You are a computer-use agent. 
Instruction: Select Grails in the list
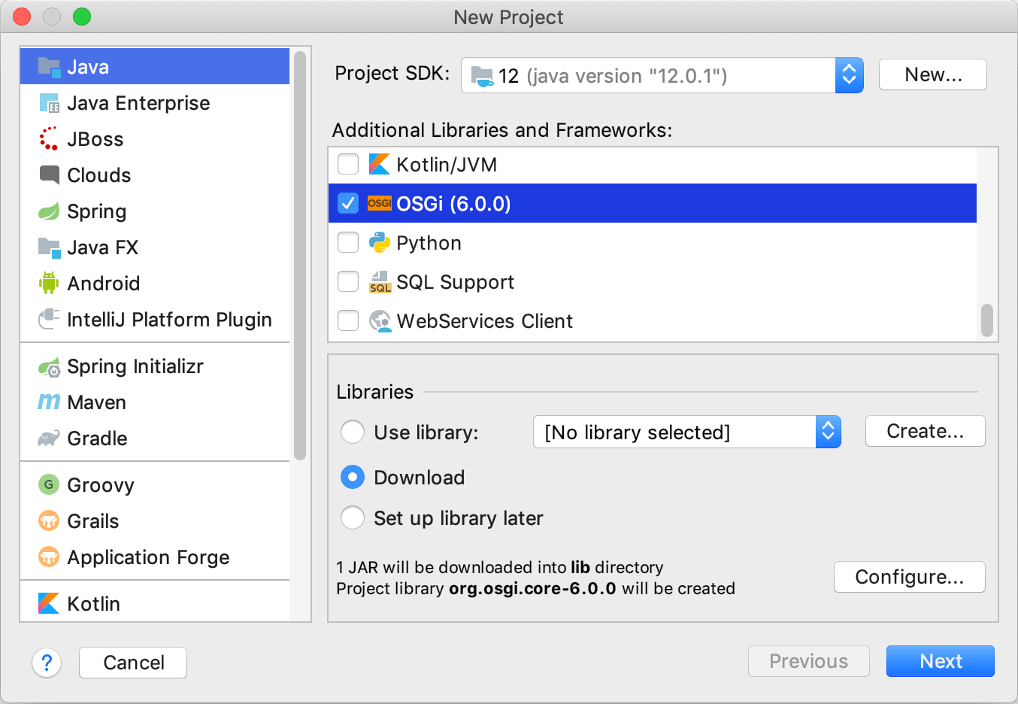pos(155,521)
